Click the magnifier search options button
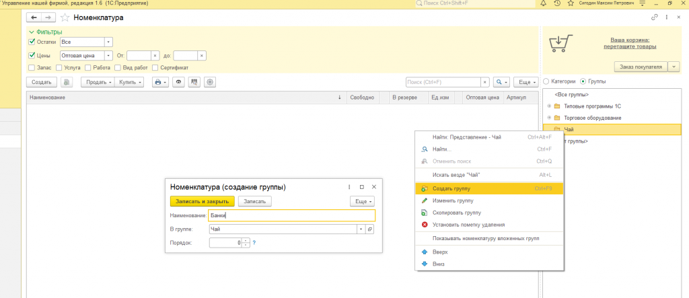This screenshot has height=298, width=689. pyautogui.click(x=501, y=82)
